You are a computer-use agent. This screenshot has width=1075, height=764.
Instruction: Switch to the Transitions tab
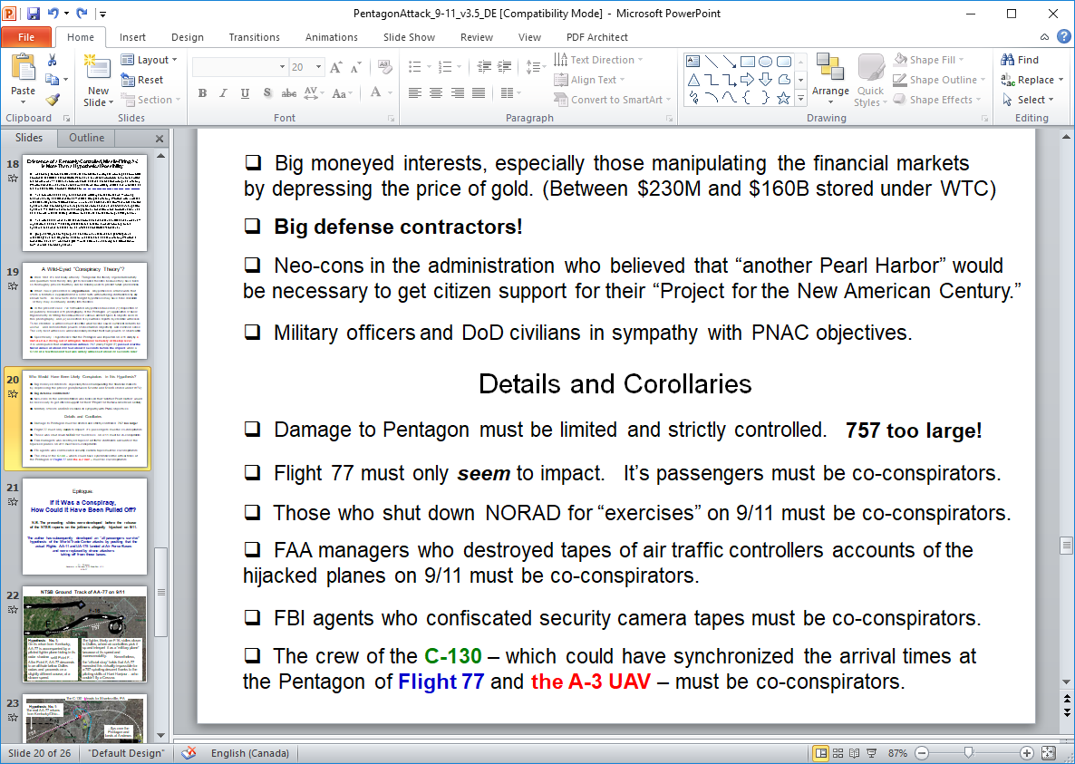(255, 37)
